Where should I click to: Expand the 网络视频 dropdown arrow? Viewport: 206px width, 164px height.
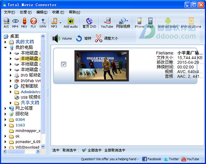tap(127, 20)
